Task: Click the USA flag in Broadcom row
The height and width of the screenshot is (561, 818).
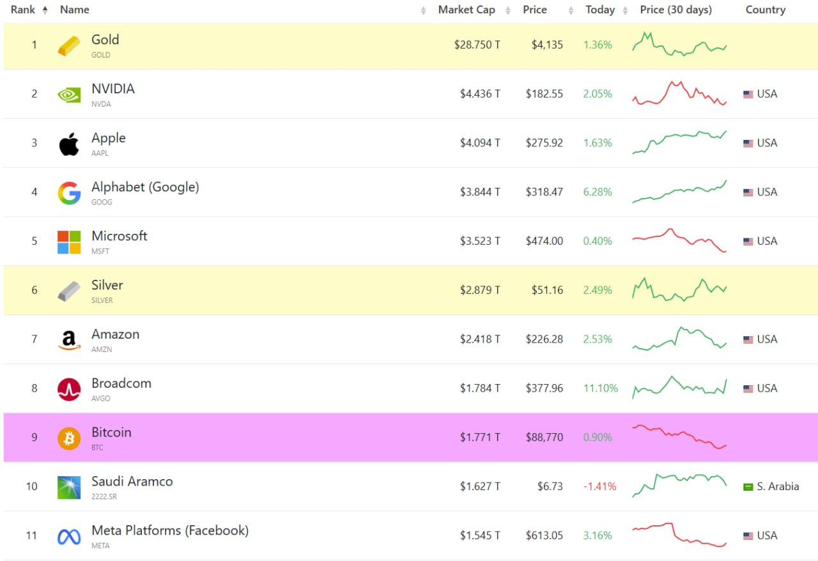Action: point(748,388)
